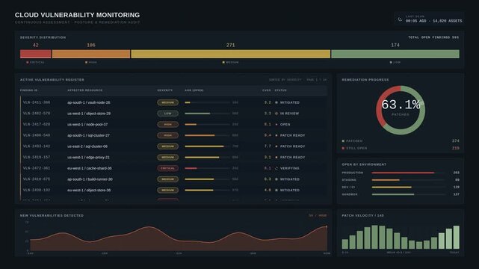Image resolution: width=479 pixels, height=269 pixels.
Task: Open resource us-west-1 / edge-proxy-21
Action: [88, 157]
